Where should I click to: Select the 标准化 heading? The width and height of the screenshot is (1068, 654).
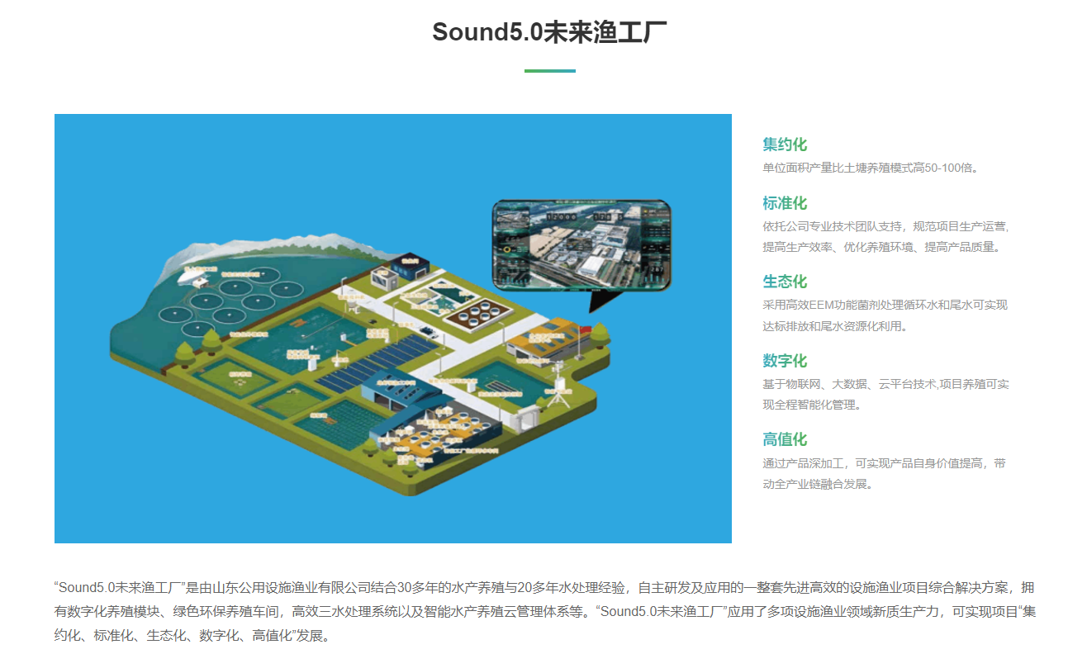(784, 203)
